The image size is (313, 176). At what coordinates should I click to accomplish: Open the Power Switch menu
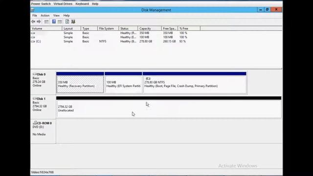click(41, 4)
